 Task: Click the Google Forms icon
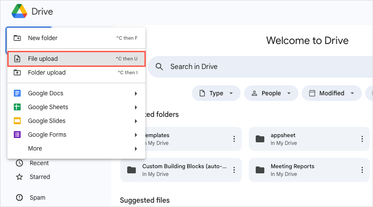[x=17, y=135]
